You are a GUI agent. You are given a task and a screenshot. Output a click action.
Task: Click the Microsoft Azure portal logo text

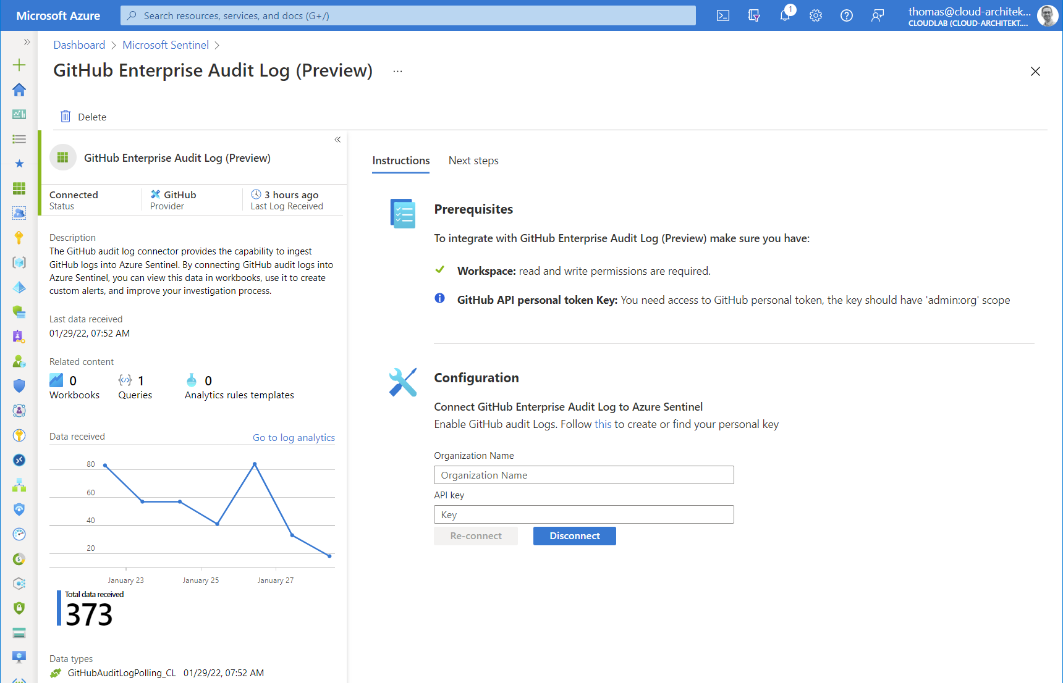tap(58, 15)
